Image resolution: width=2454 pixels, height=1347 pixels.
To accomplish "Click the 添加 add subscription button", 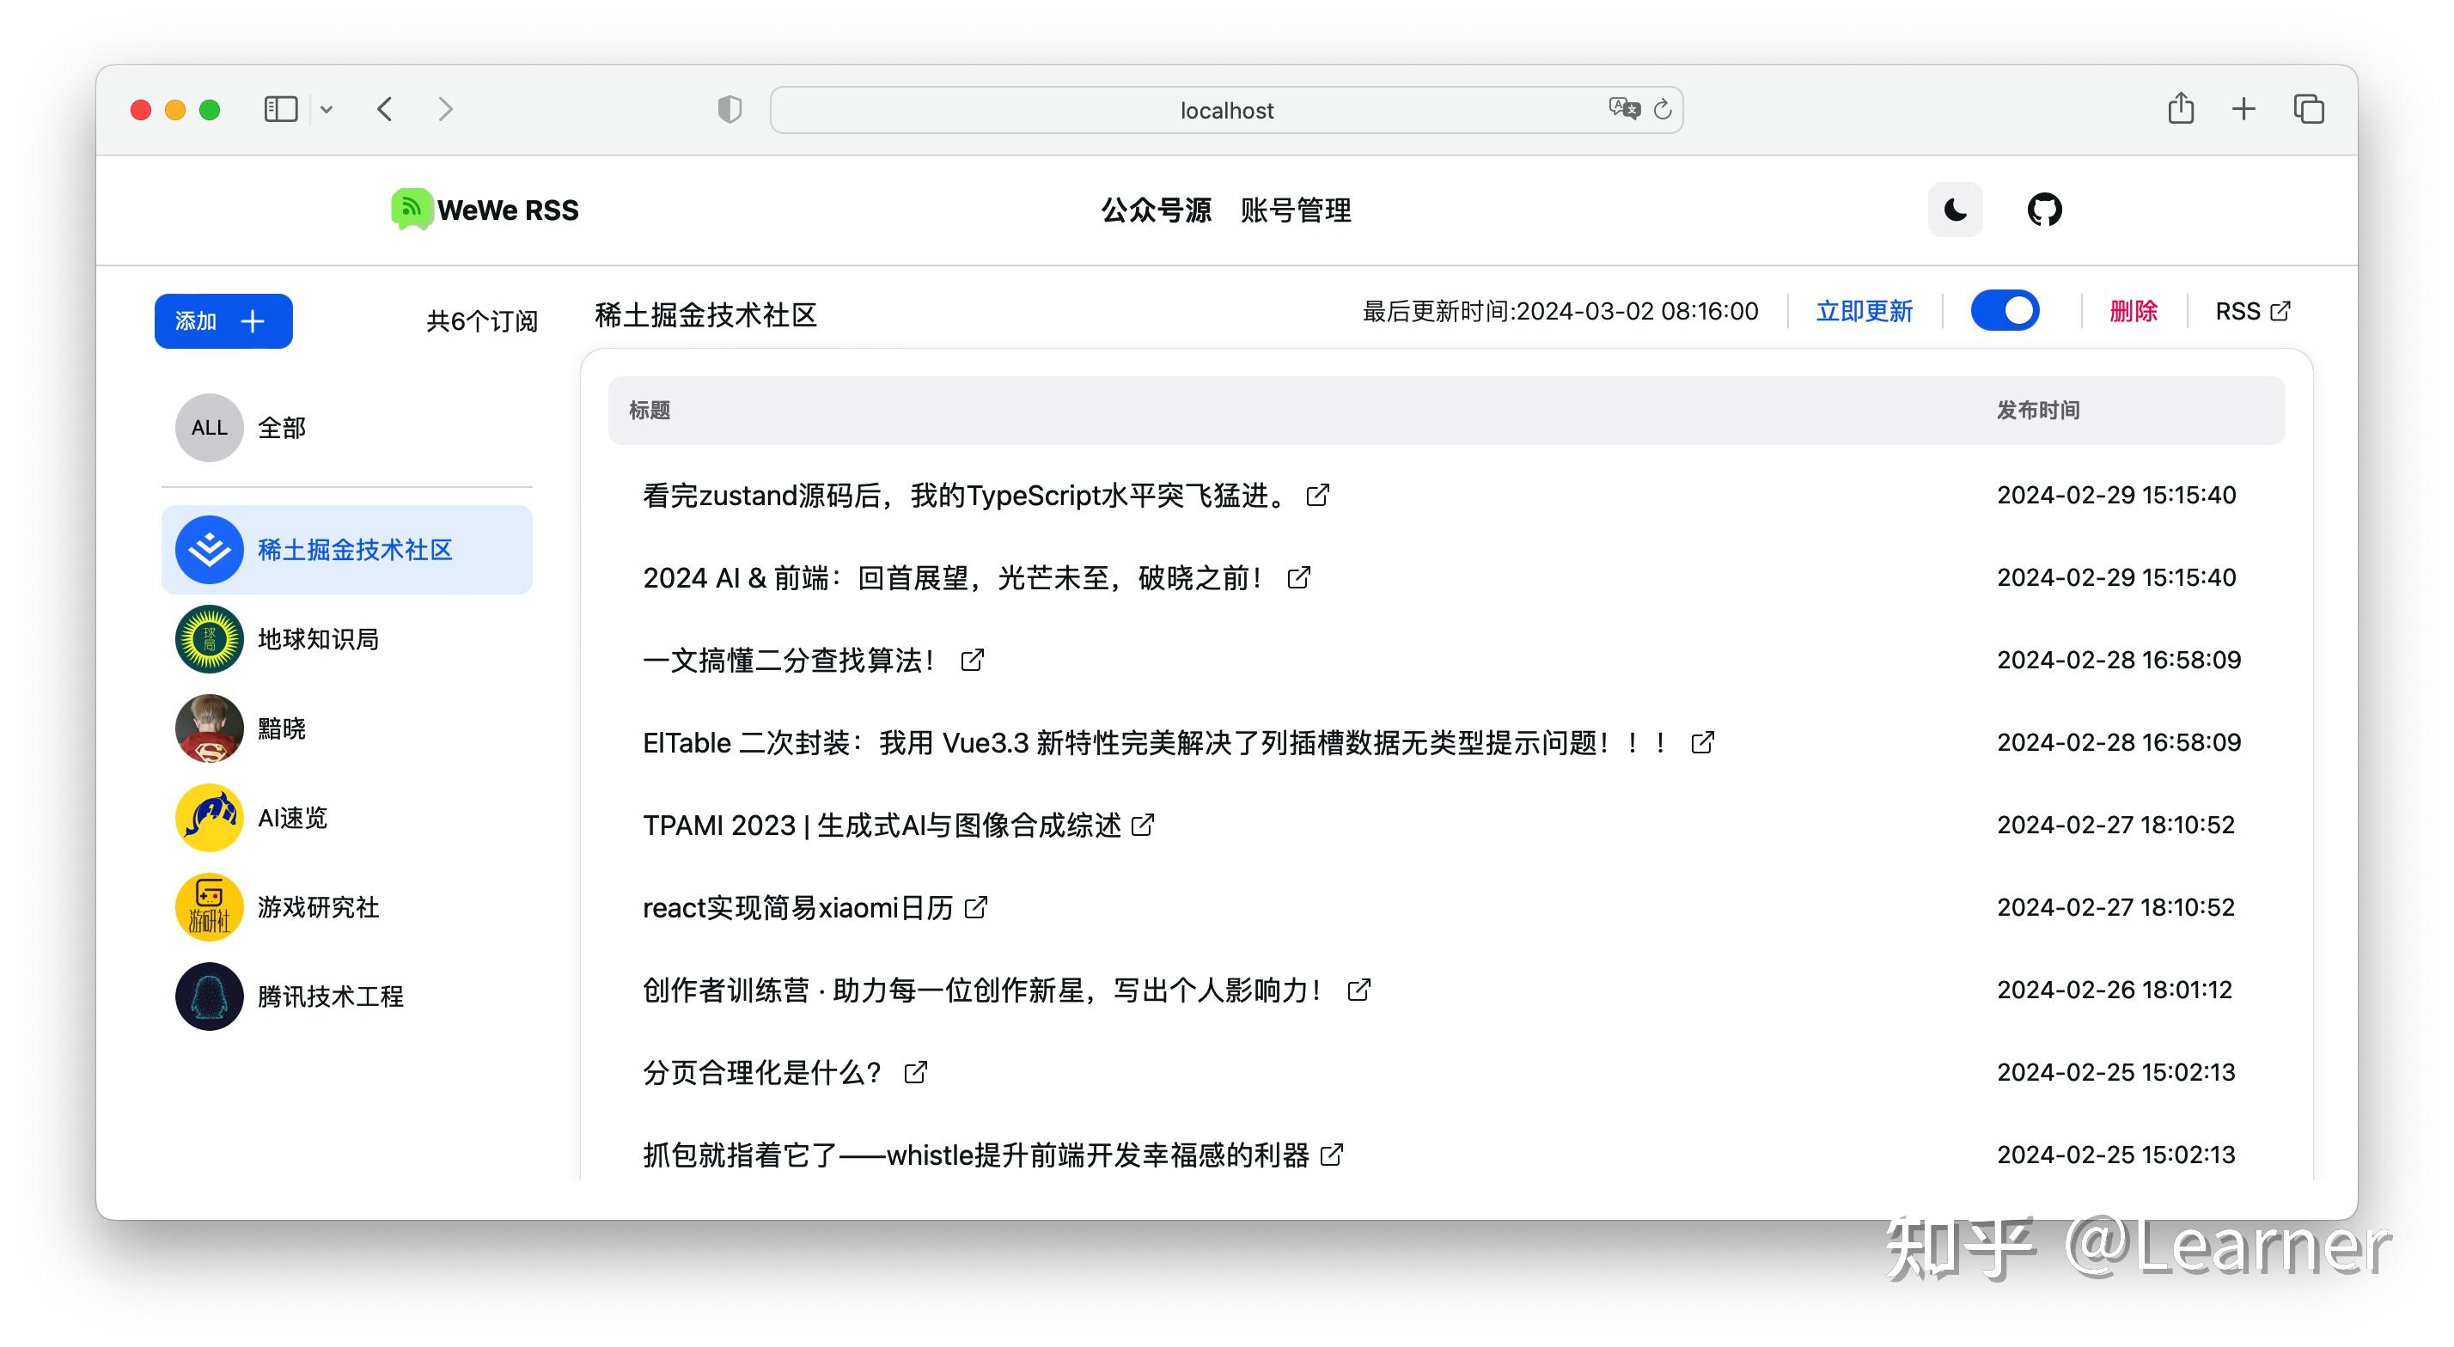I will coord(223,321).
